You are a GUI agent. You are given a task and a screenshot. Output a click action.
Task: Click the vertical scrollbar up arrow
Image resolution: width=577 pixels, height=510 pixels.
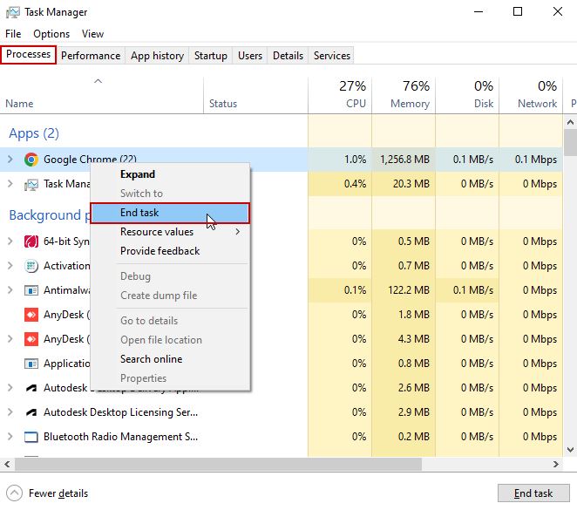coord(570,122)
